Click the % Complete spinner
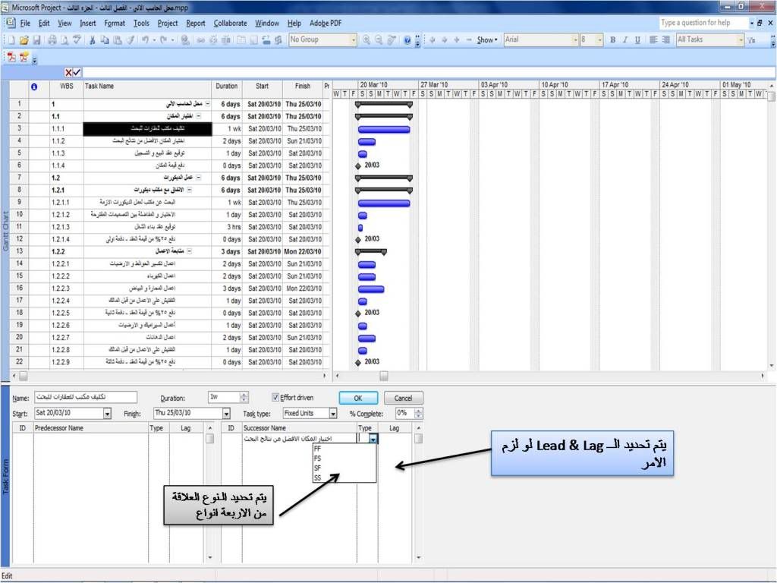Image resolution: width=777 pixels, height=583 pixels. [x=419, y=414]
